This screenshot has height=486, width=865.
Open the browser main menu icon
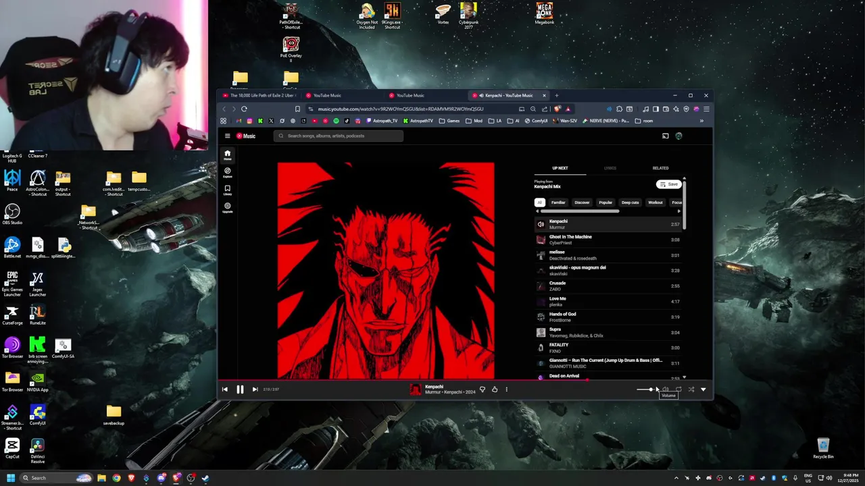tap(706, 109)
